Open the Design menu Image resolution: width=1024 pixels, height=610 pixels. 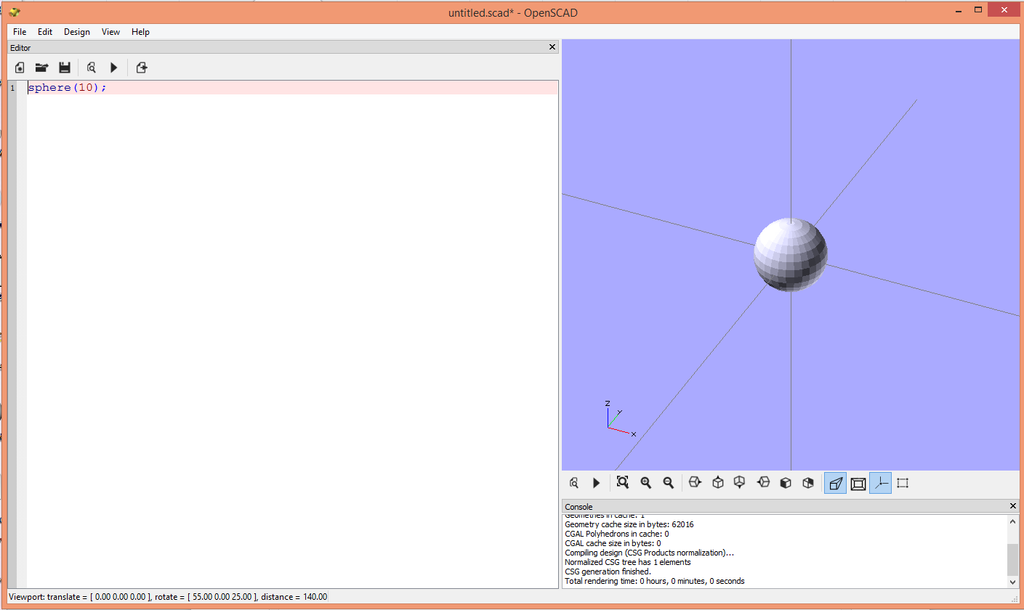[76, 32]
